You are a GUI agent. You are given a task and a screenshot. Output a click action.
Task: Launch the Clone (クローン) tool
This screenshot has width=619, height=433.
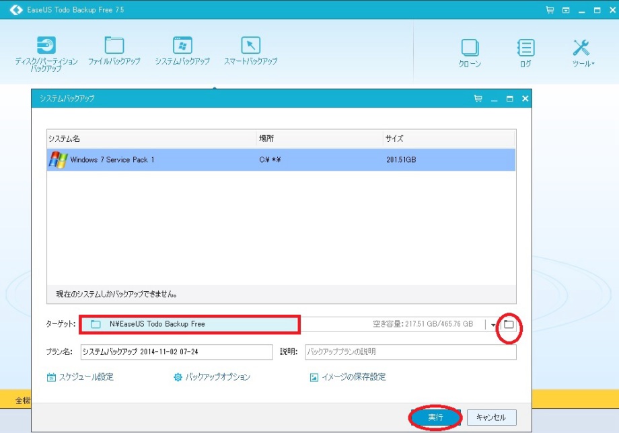[x=470, y=54]
